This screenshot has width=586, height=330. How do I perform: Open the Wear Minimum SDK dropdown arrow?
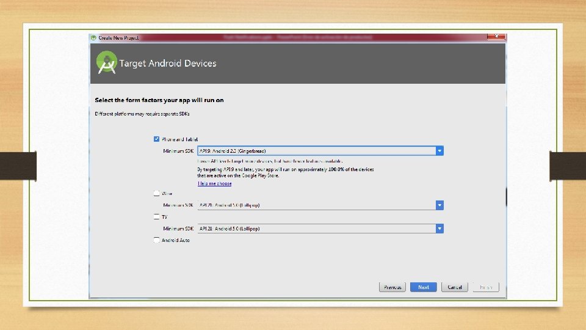pyautogui.click(x=440, y=205)
